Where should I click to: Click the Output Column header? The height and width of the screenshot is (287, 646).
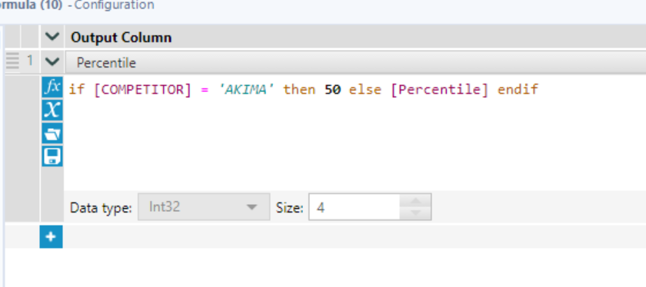click(x=122, y=38)
